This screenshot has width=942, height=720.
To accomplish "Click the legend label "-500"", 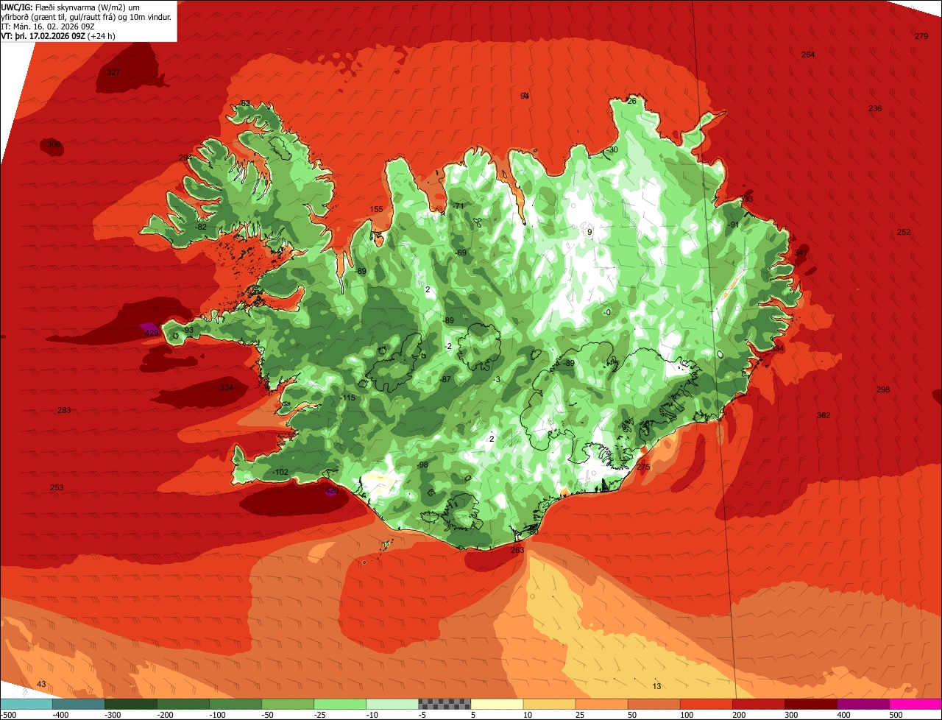I will tap(8, 714).
